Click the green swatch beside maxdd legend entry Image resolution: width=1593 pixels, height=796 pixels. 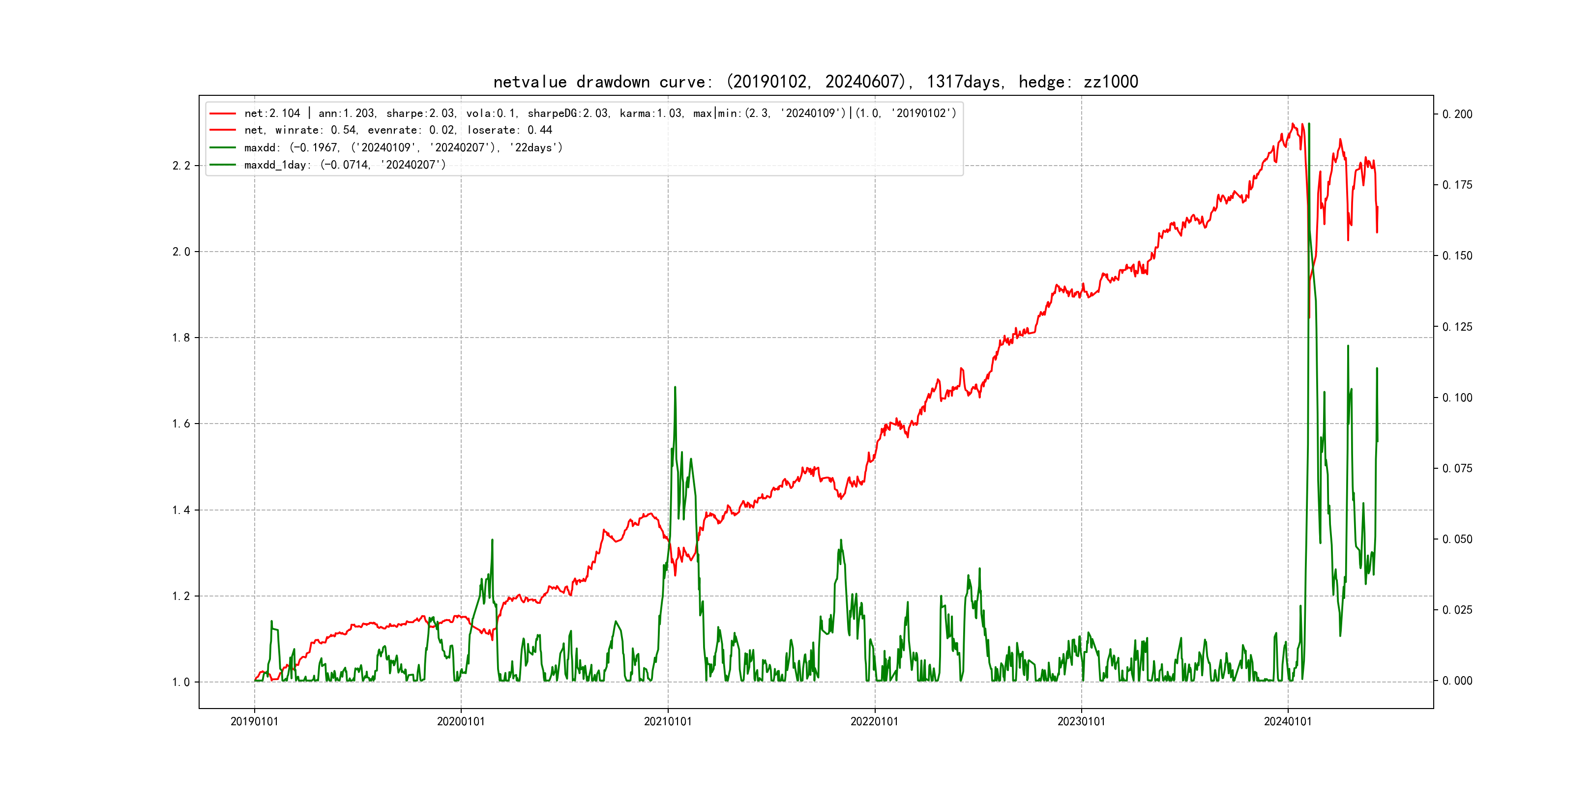pos(223,148)
